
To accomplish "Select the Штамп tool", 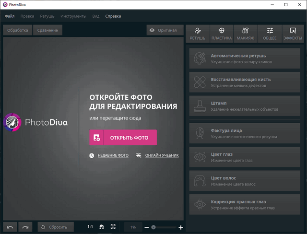I will (245, 106).
